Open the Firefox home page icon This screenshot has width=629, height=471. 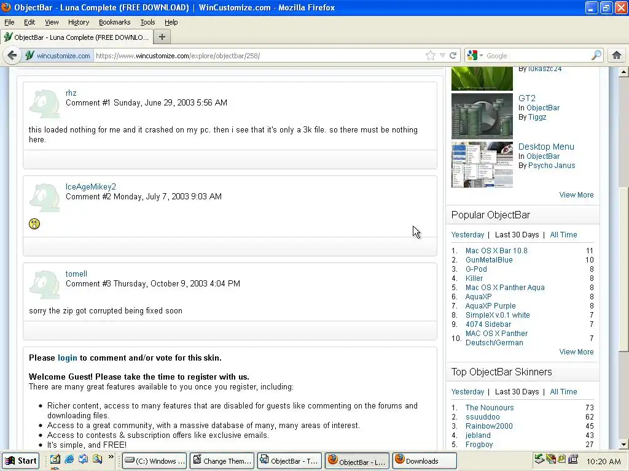tap(617, 55)
